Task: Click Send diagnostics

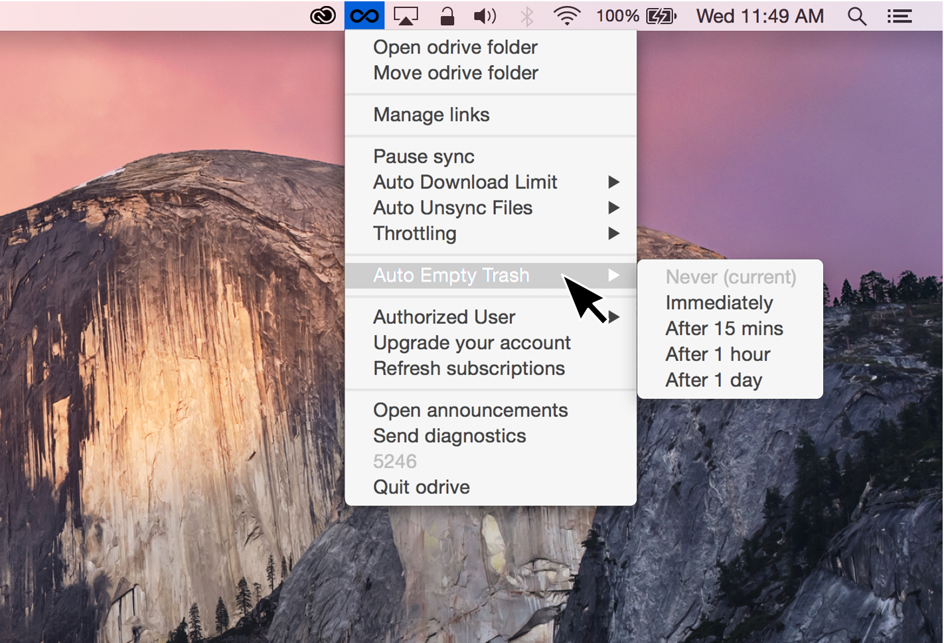Action: pos(491,436)
